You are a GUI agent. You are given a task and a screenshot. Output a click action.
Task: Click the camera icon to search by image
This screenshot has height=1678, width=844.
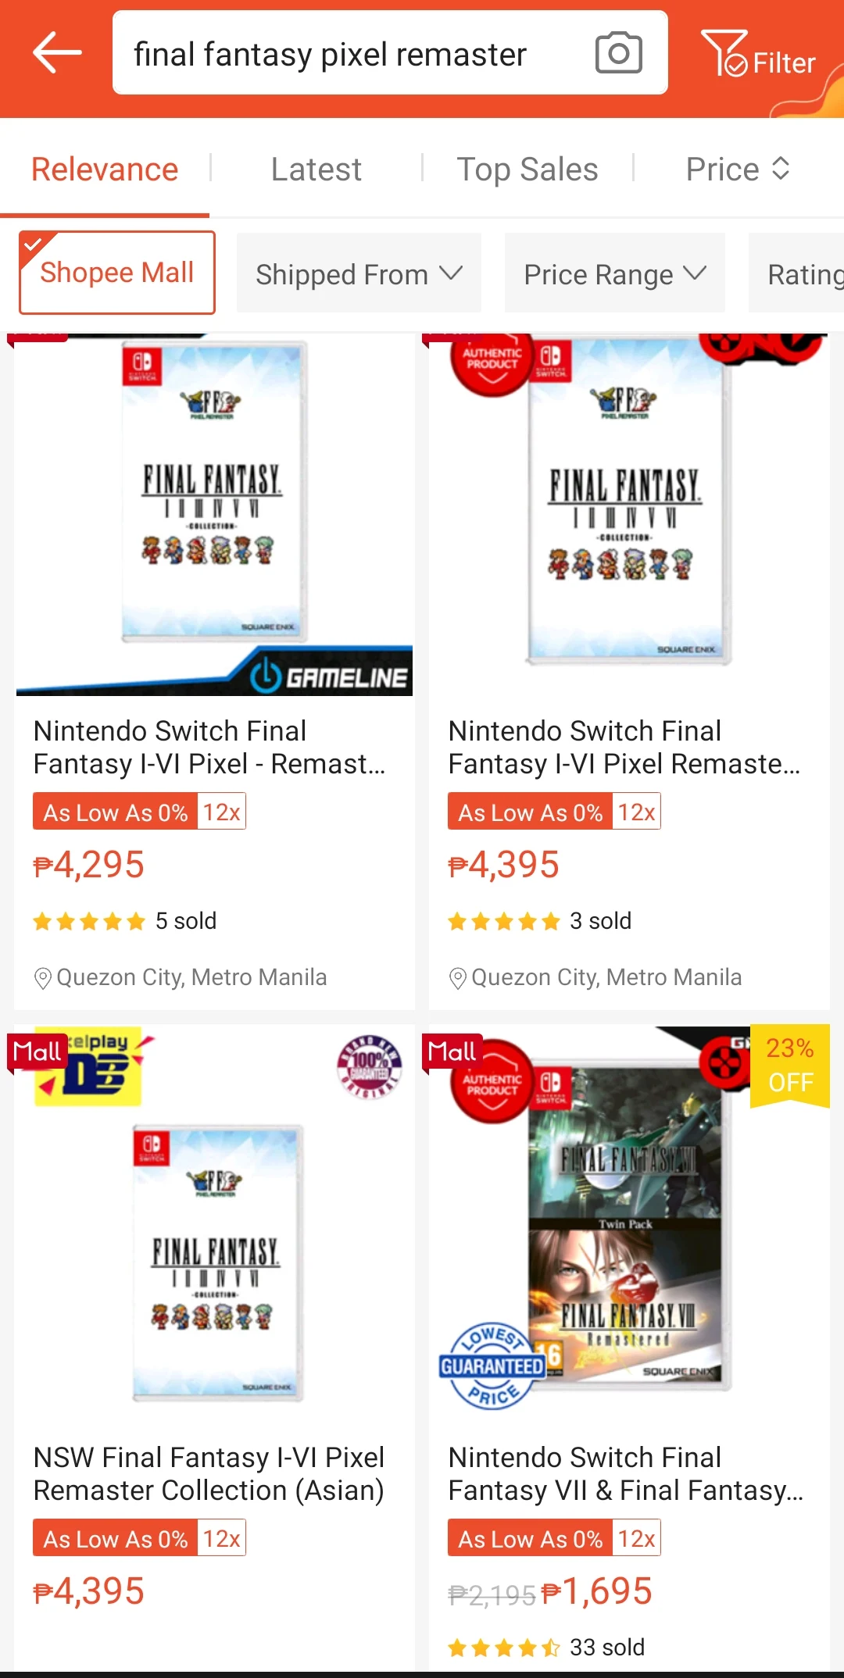coord(618,53)
